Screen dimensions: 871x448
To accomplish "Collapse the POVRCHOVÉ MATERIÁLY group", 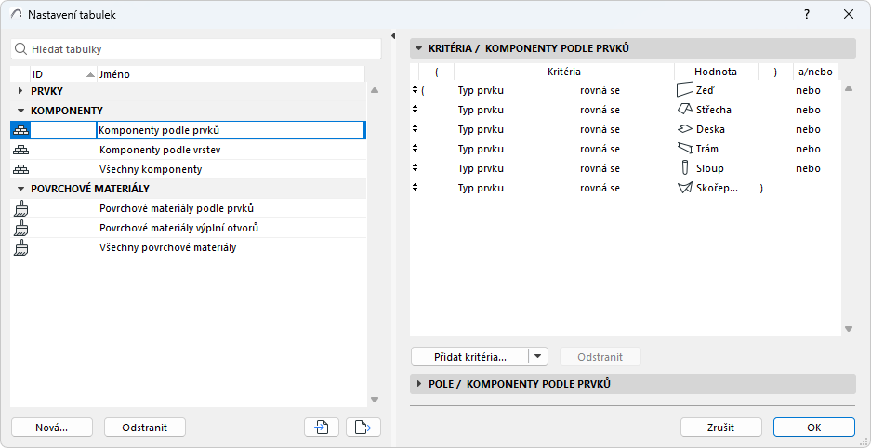I will point(21,189).
